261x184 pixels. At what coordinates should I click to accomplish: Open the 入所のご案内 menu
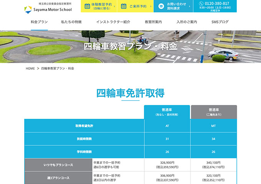(x=187, y=22)
